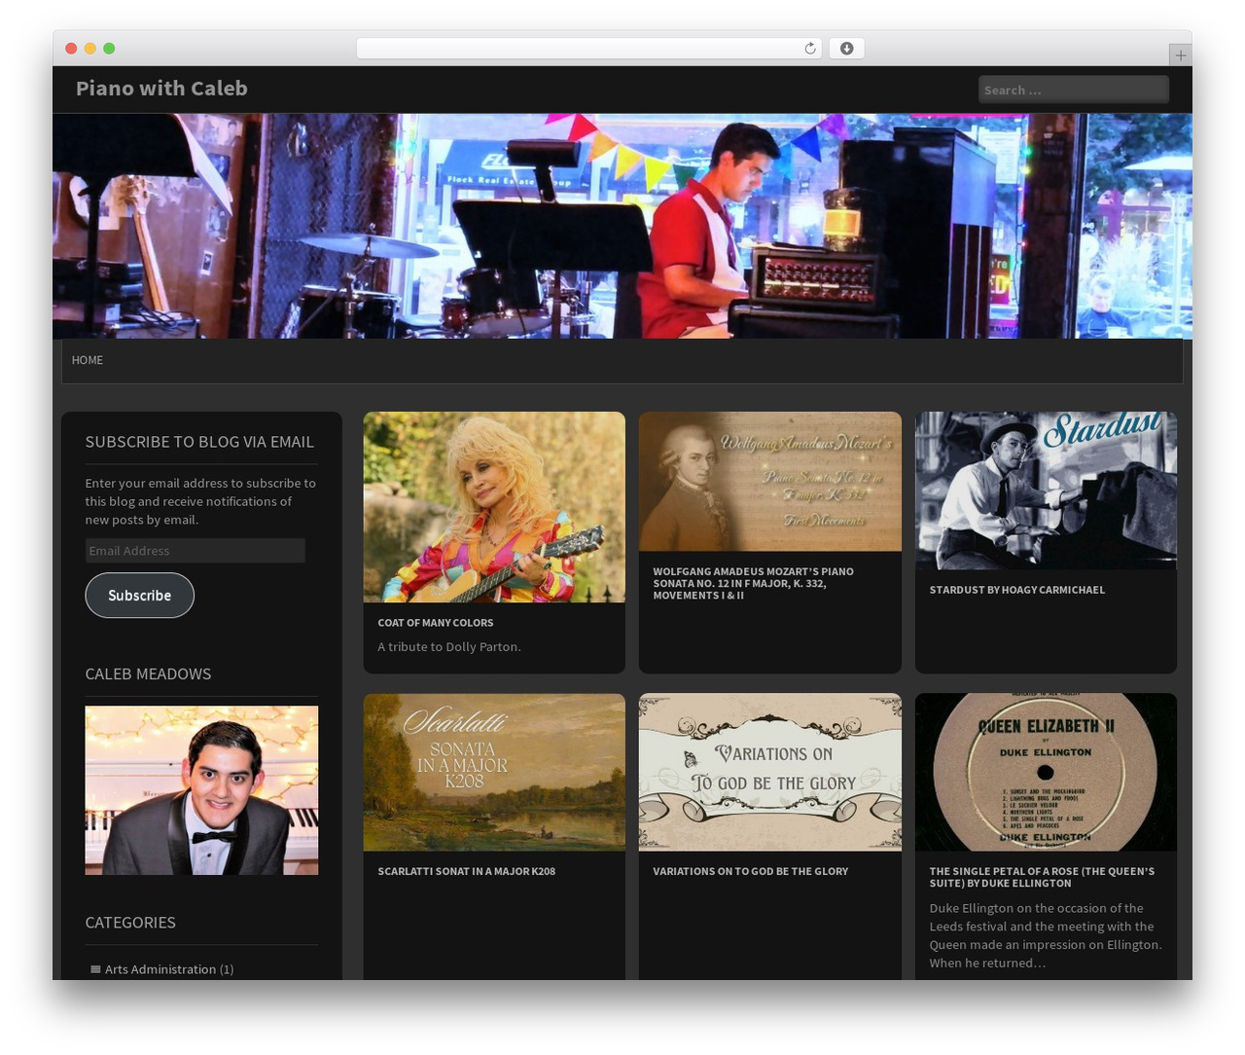Click the browser address bar

[x=589, y=49]
